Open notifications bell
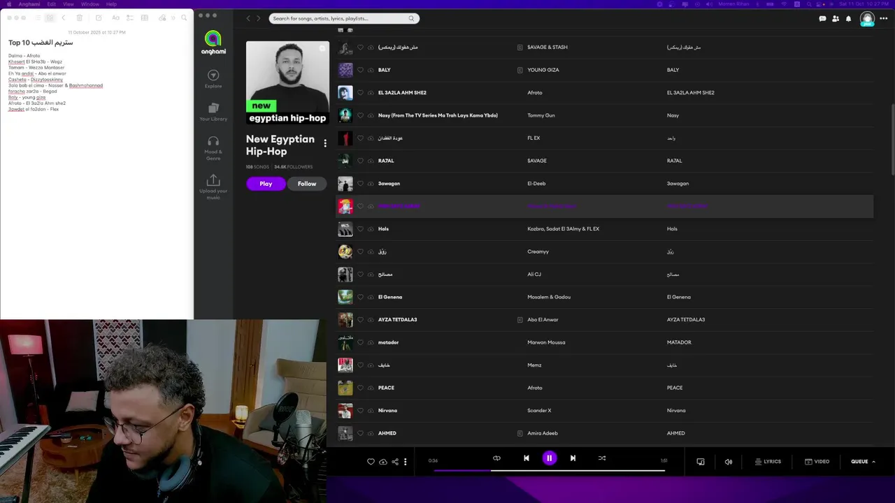The image size is (895, 503). [x=849, y=19]
